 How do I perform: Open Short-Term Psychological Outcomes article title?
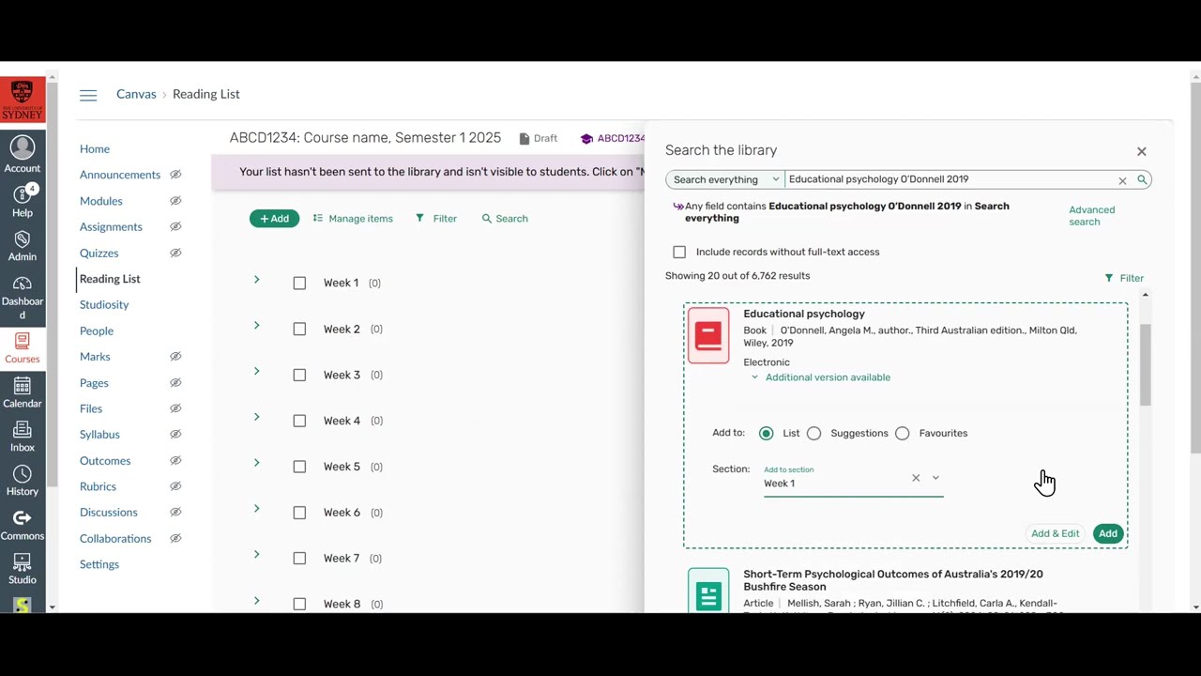point(893,580)
